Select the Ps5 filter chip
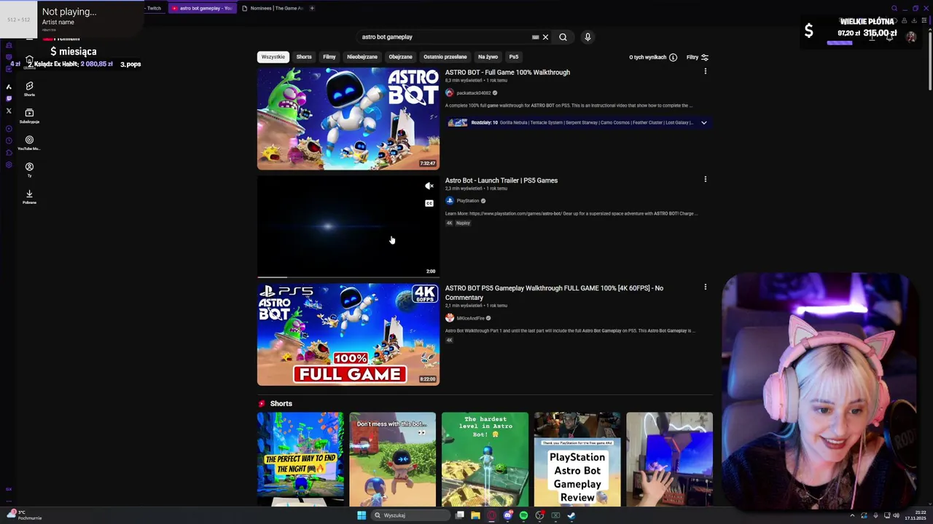The image size is (933, 524). [514, 57]
